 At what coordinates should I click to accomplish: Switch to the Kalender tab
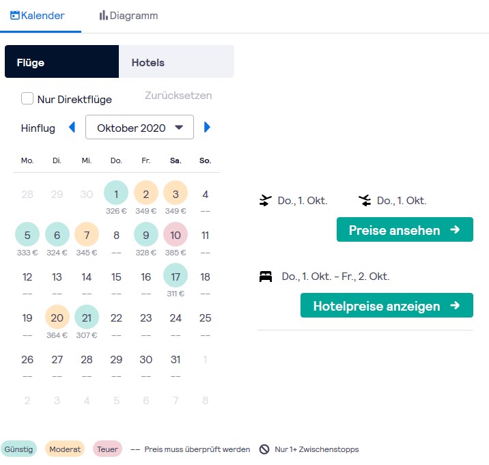point(38,16)
